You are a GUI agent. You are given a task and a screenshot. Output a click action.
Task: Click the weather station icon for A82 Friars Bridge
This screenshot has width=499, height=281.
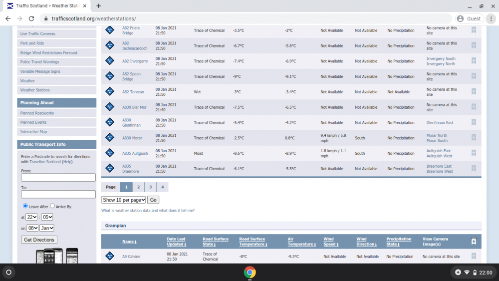[109, 30]
